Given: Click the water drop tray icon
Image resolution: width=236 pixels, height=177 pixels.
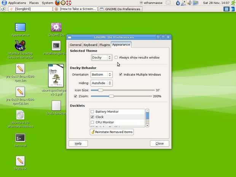Looking at the screenshot, I should click(x=178, y=3).
